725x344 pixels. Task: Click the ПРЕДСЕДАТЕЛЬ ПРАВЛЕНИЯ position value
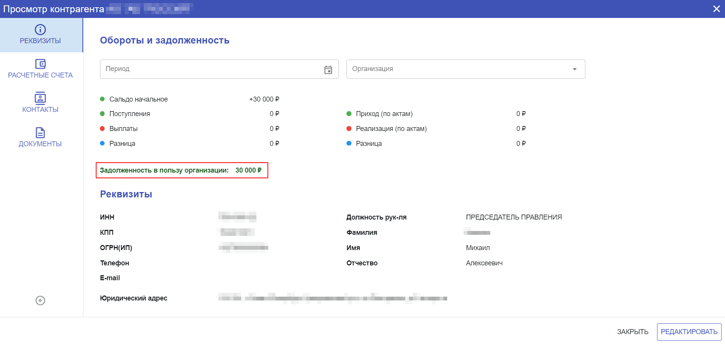coord(514,217)
